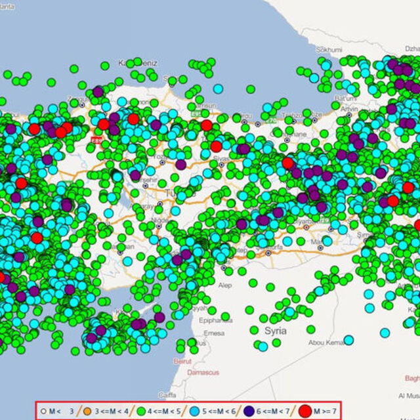420x420 pixels.
Task: Click the Damascus city label
Action: (x=203, y=372)
